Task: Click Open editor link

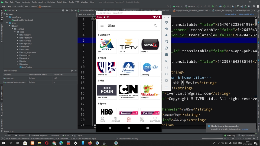Action: [231, 14]
